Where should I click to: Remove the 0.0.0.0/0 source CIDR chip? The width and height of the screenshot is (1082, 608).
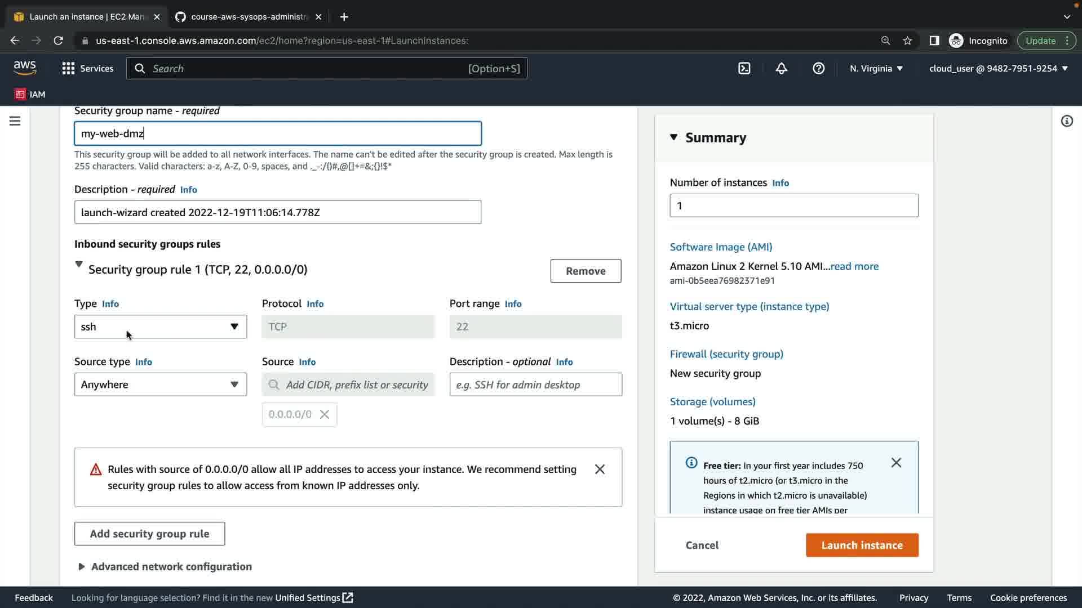pos(325,414)
